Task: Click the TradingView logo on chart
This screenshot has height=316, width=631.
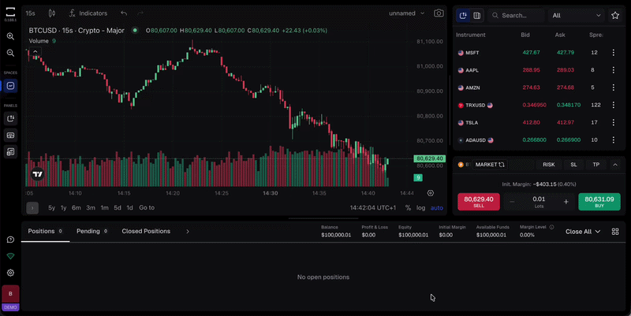Action: point(37,174)
